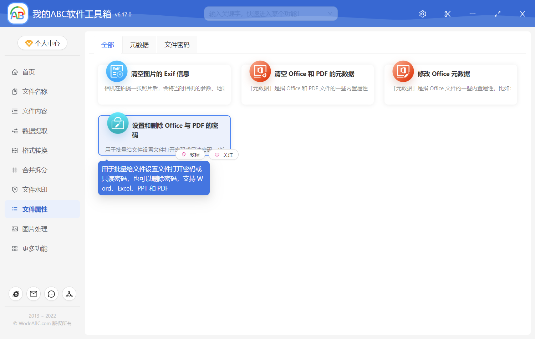Open the settings gear in title bar
Viewport: 535px width, 339px height.
point(422,14)
